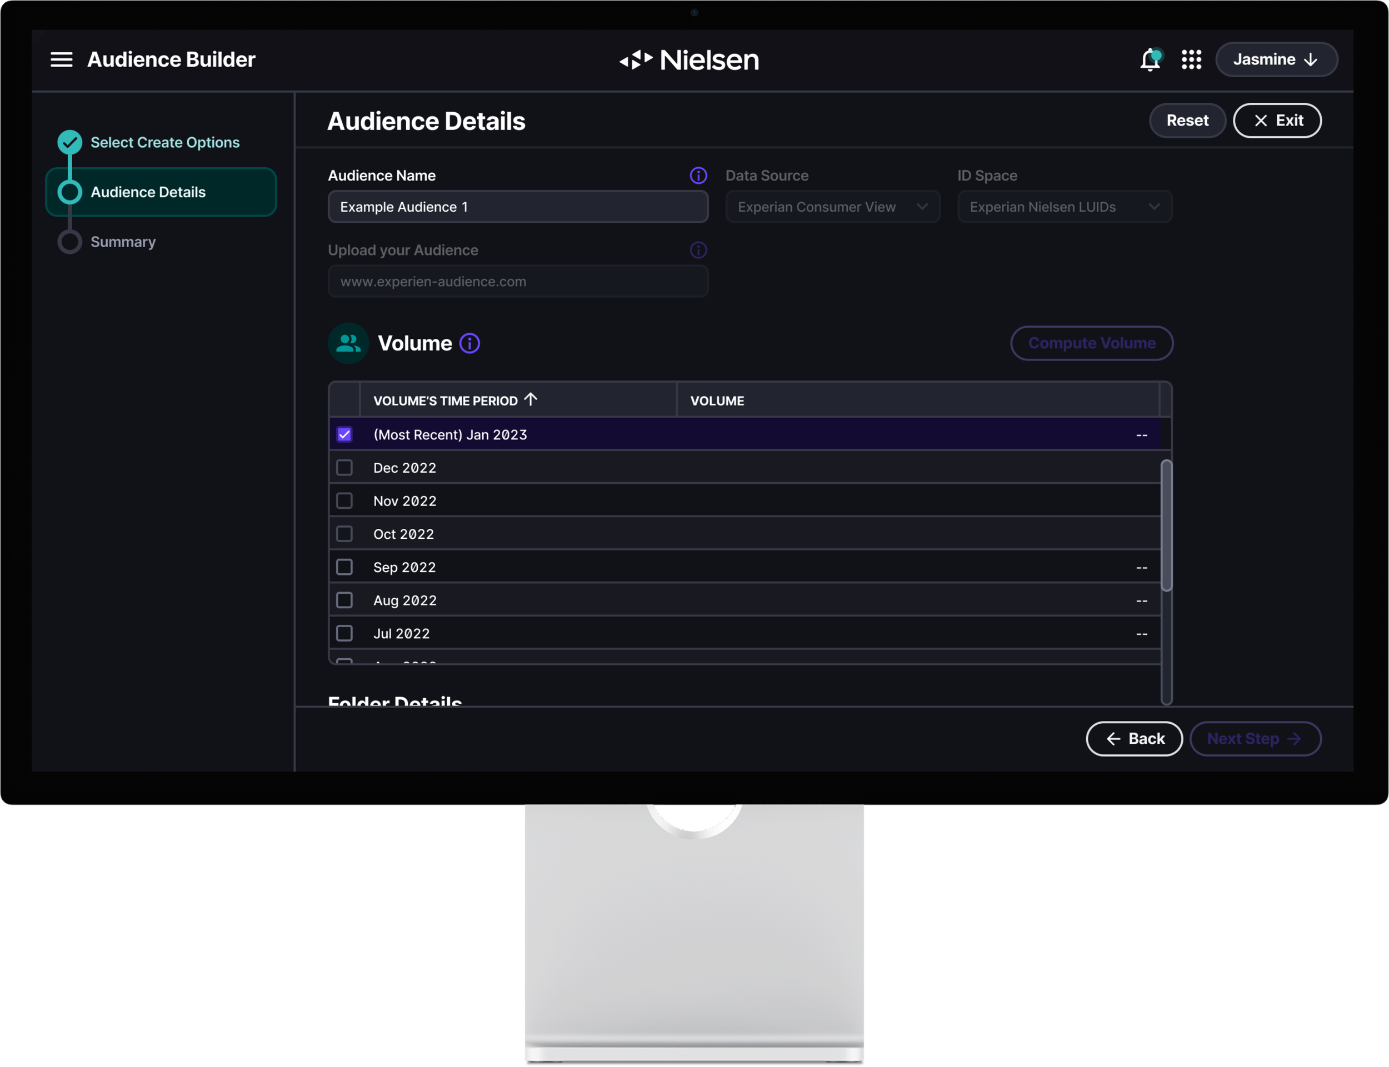Select the Summary step in sidebar
This screenshot has height=1067, width=1389.
123,242
